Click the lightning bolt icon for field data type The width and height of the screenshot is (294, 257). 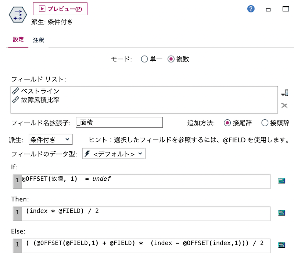(x=88, y=154)
